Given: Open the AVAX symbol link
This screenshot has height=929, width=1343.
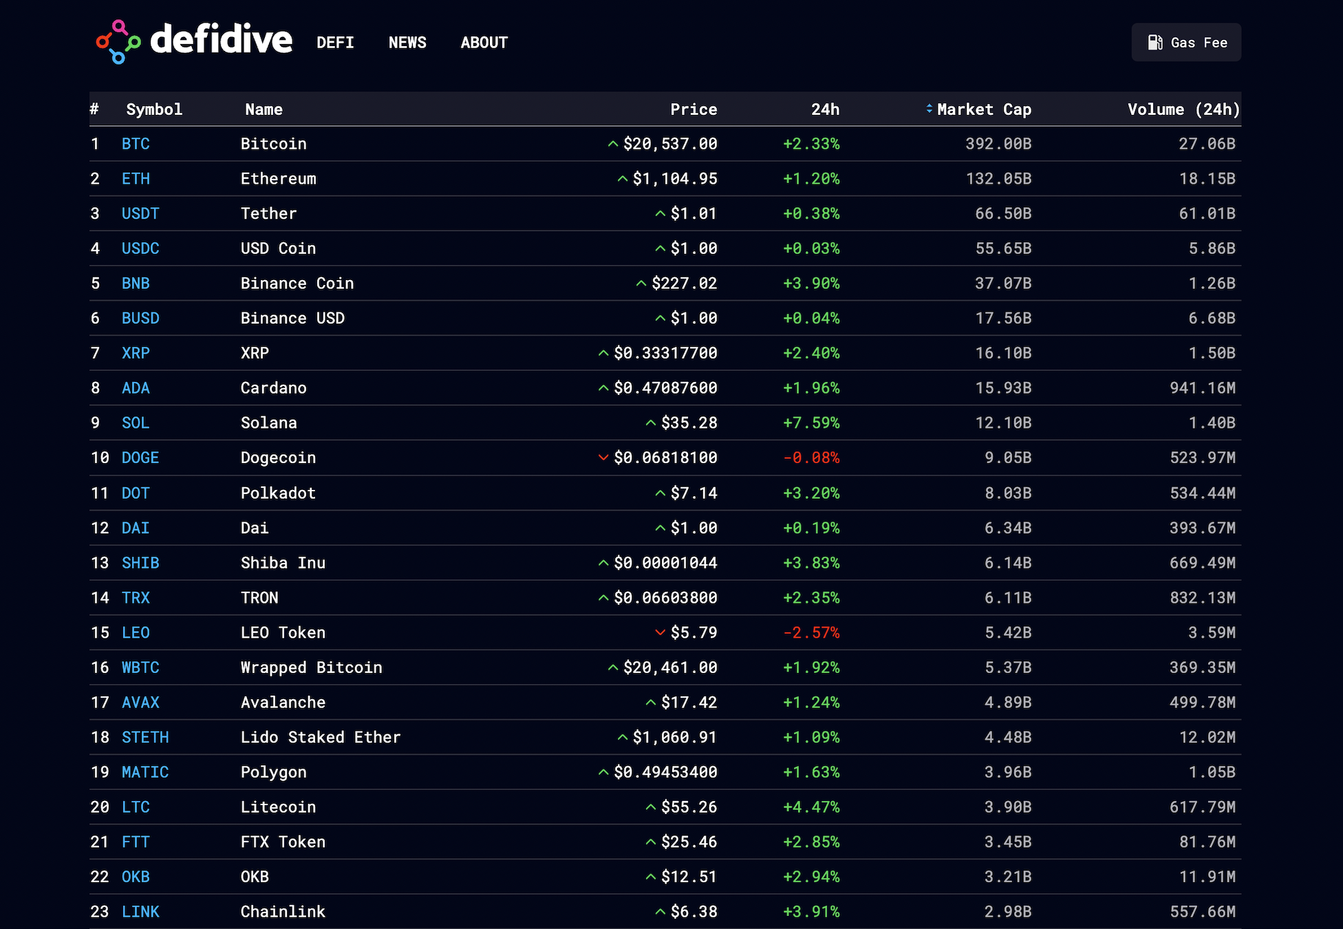Looking at the screenshot, I should [140, 703].
